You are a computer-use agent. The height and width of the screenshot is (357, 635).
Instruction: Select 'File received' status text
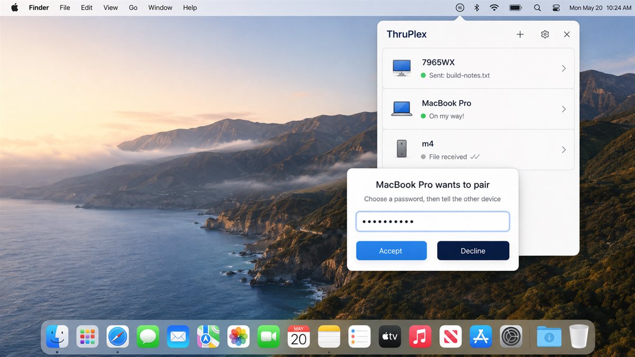click(448, 157)
